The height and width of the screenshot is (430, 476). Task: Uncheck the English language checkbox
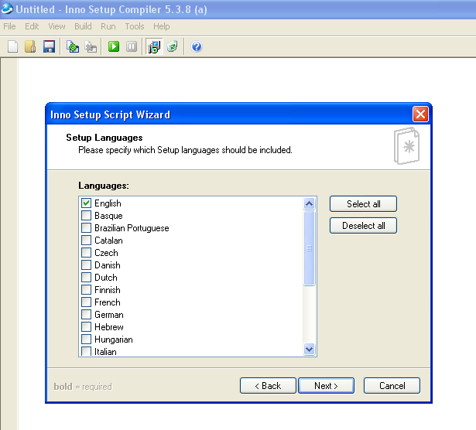tap(86, 203)
